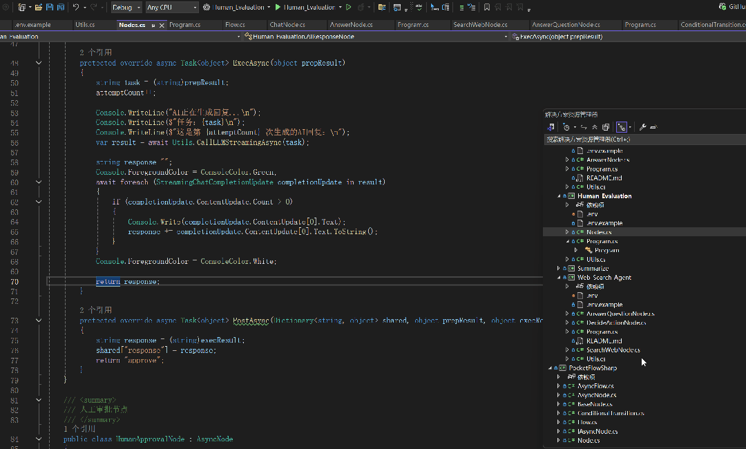Screen dimensions: 746x449
Task: Open the ConditionalTransition.cs tab
Action: 712,25
